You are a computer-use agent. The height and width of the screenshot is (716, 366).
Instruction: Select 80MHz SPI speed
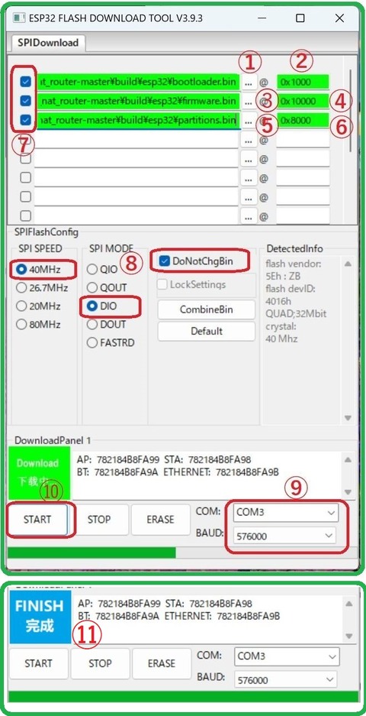coord(38,324)
